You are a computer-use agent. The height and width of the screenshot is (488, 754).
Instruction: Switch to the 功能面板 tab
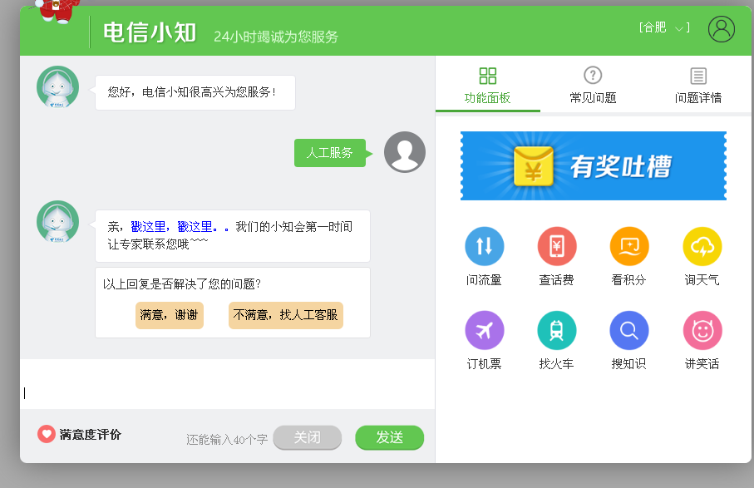click(488, 84)
